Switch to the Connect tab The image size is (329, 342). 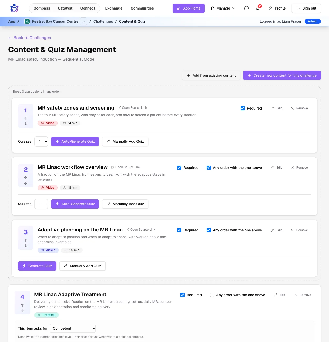point(88,8)
